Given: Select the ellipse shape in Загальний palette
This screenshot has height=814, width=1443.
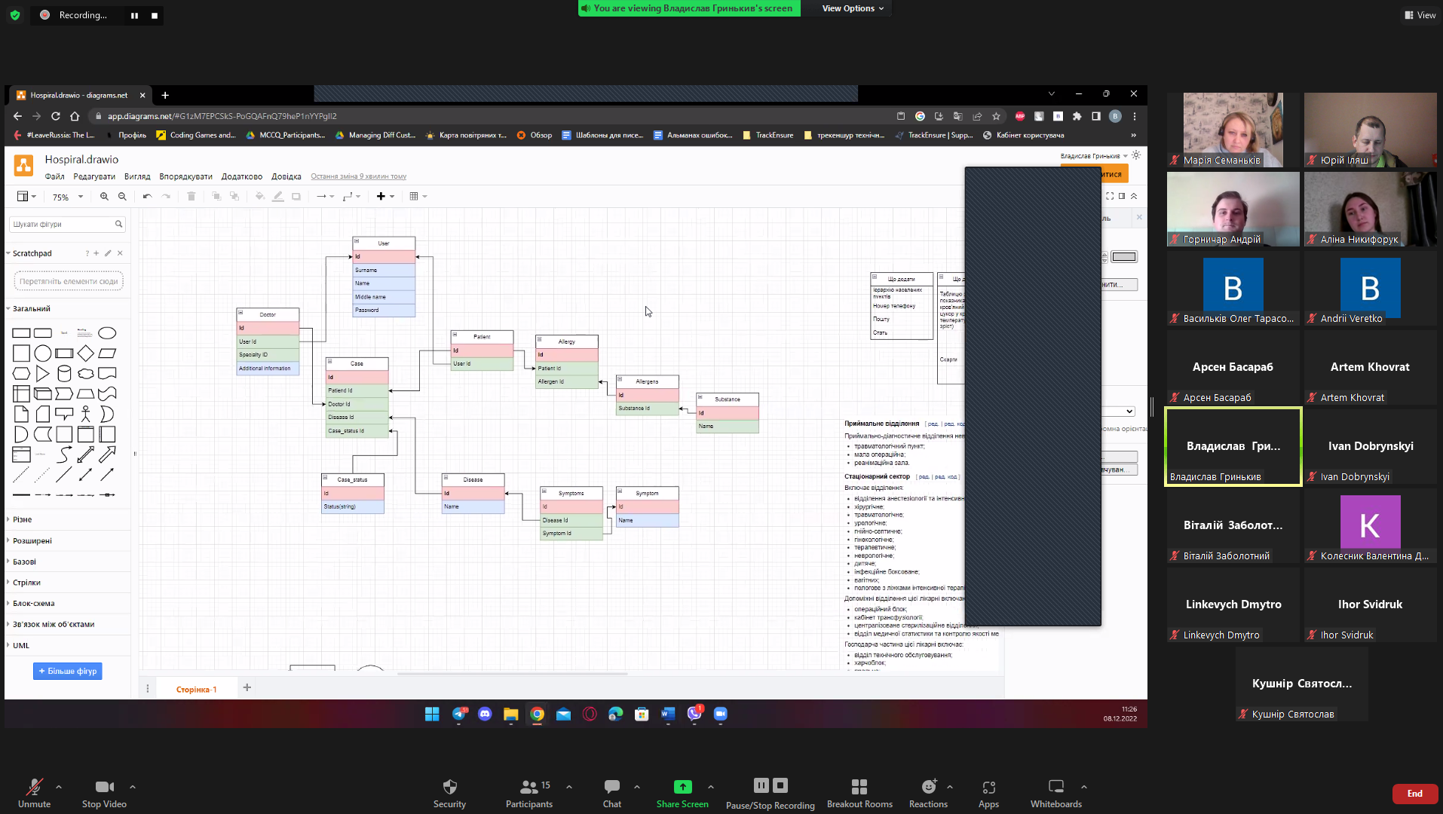Looking at the screenshot, I should pyautogui.click(x=107, y=333).
